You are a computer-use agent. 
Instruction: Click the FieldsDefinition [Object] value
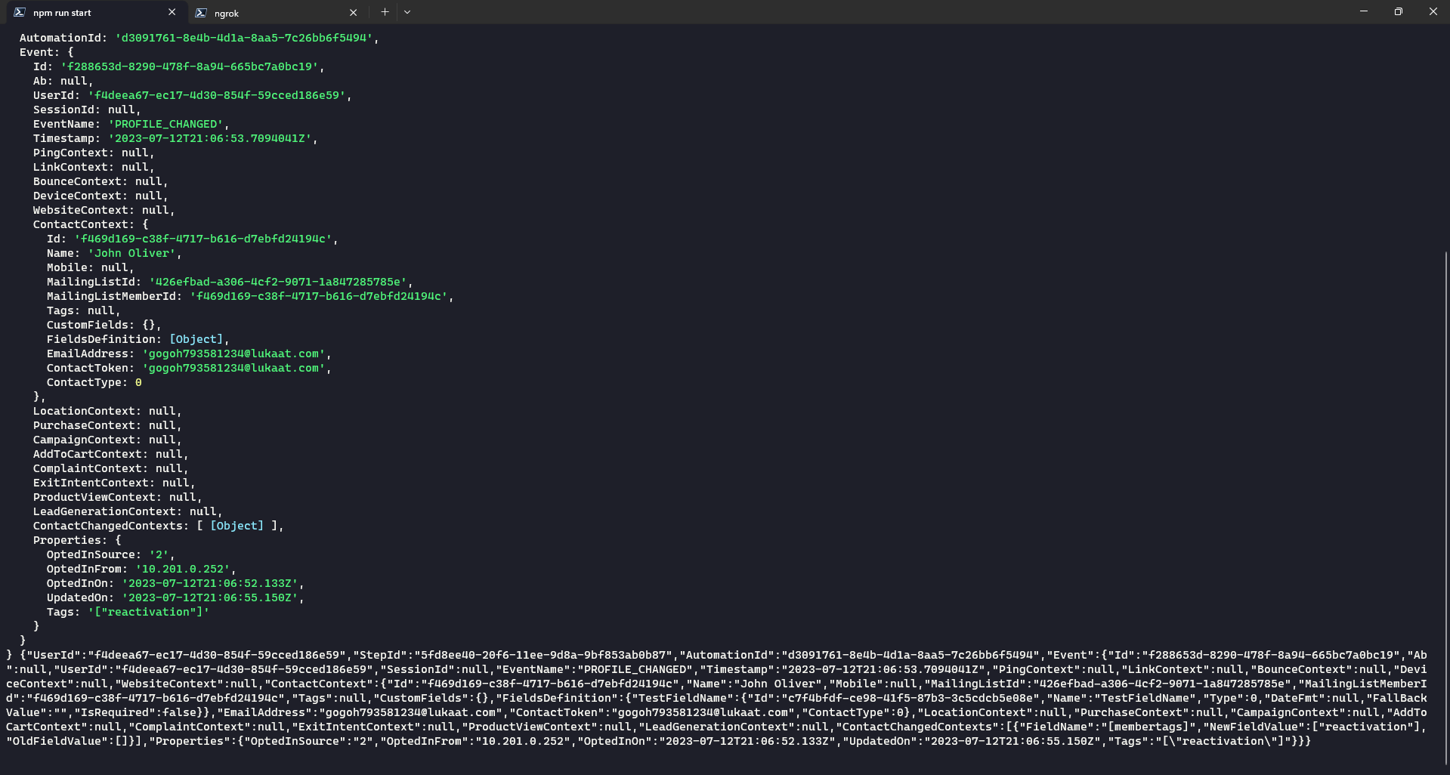196,339
